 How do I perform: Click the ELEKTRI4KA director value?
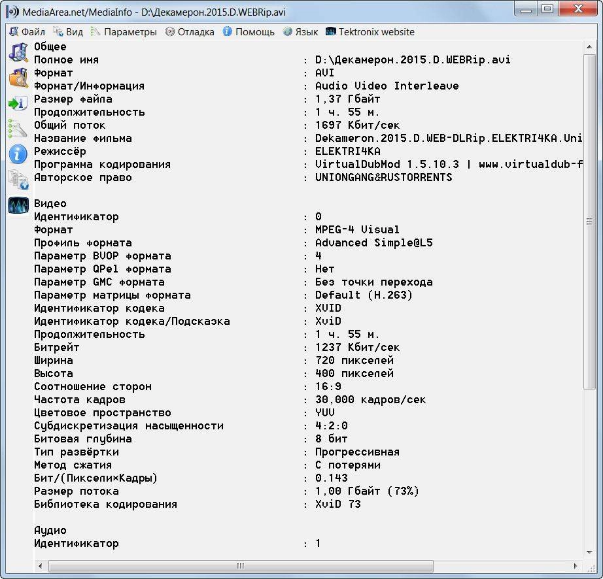pos(348,152)
